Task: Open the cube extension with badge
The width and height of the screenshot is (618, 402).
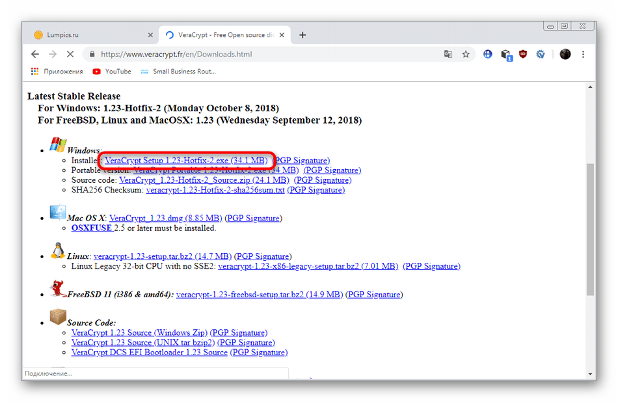Action: pyautogui.click(x=506, y=55)
